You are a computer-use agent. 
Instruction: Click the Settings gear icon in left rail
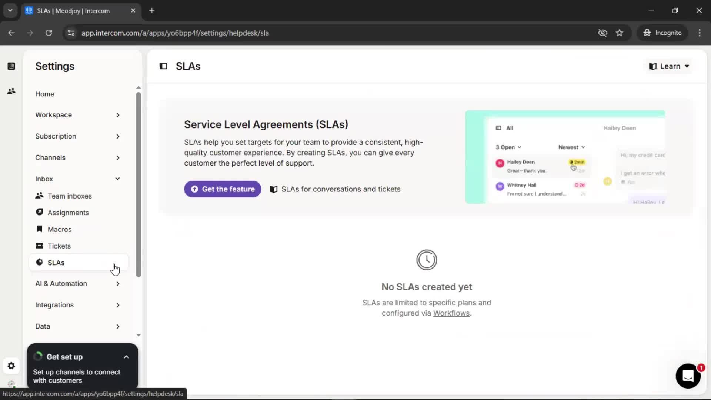click(x=11, y=366)
